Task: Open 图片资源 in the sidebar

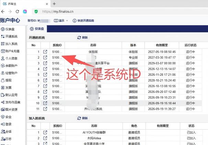Action: coord(9,109)
